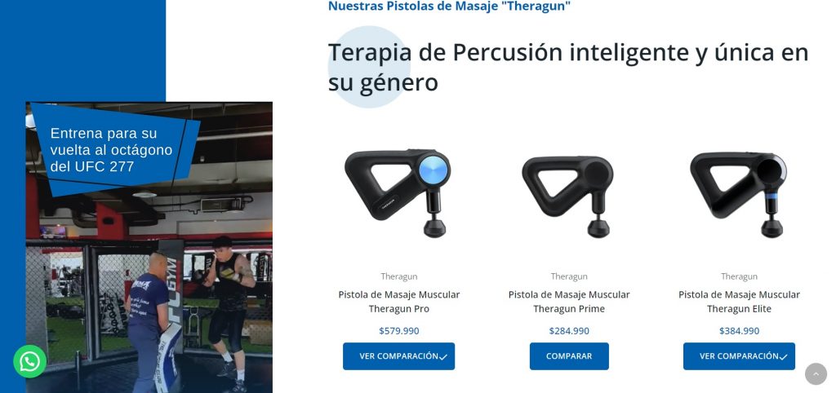Select the $579.990 price of Theragun Pro

(398, 331)
